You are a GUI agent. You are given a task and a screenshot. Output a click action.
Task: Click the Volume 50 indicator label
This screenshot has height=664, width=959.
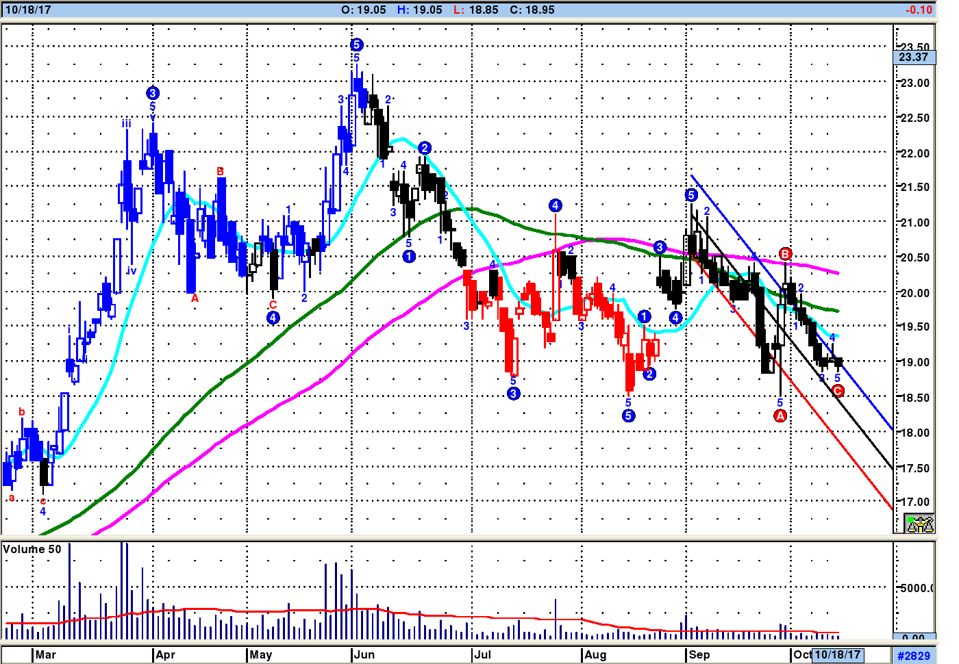click(32, 549)
